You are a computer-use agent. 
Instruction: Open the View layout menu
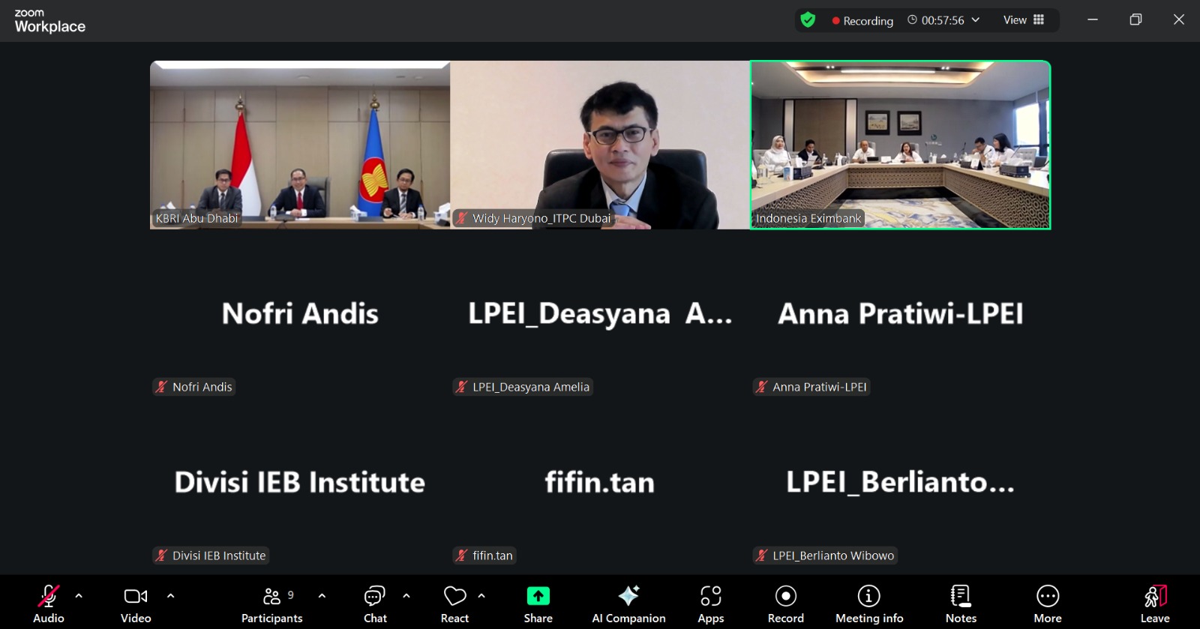[x=1023, y=20]
